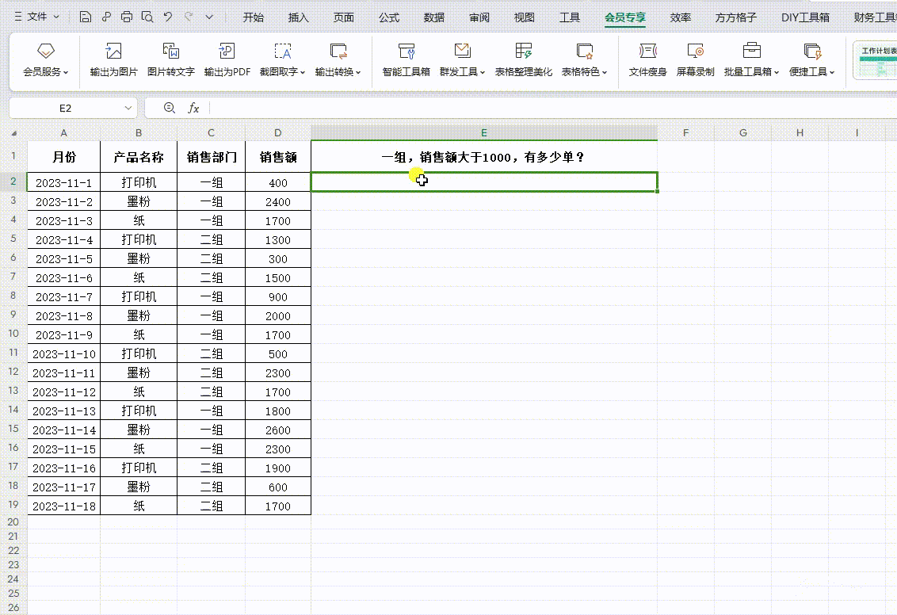Open the 批量工具箱 dropdown
This screenshot has height=615, width=897.
coord(752,59)
